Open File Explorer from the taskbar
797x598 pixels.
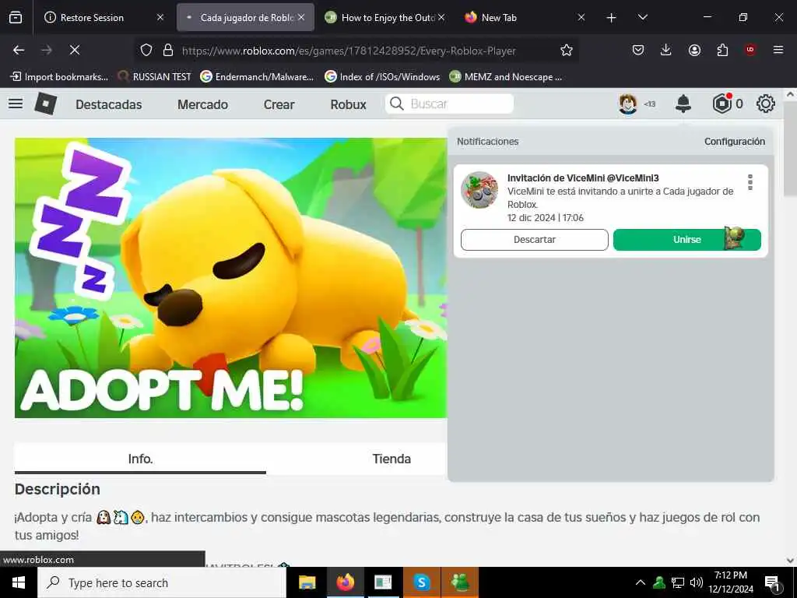pos(307,582)
